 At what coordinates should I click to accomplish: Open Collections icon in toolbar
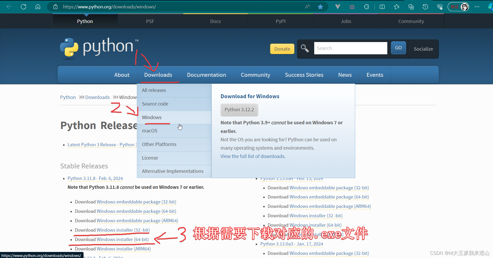tap(411, 7)
